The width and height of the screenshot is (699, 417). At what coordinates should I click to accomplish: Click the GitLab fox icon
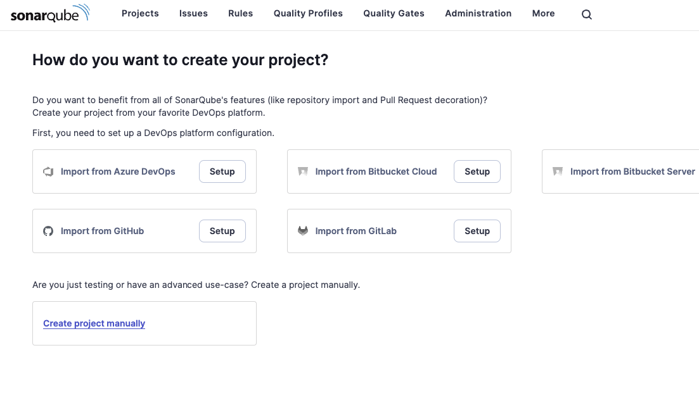303,230
